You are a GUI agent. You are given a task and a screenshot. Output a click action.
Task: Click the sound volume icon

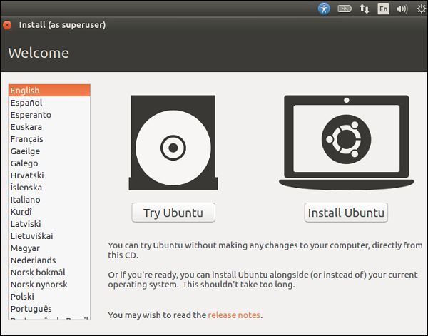point(402,9)
